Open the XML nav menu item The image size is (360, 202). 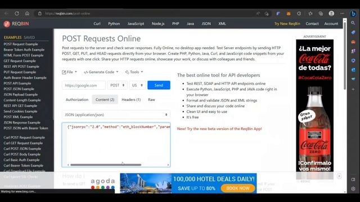point(222,24)
